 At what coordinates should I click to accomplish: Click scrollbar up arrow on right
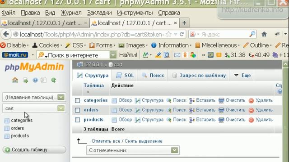[x=285, y=64]
